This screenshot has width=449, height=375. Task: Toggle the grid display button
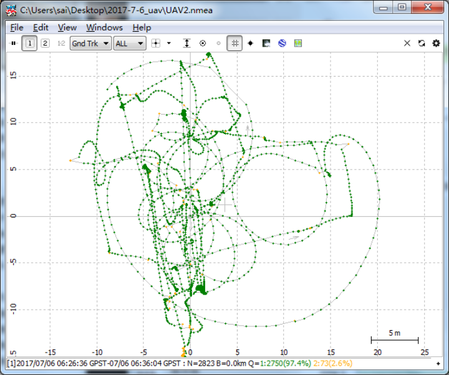tap(234, 43)
